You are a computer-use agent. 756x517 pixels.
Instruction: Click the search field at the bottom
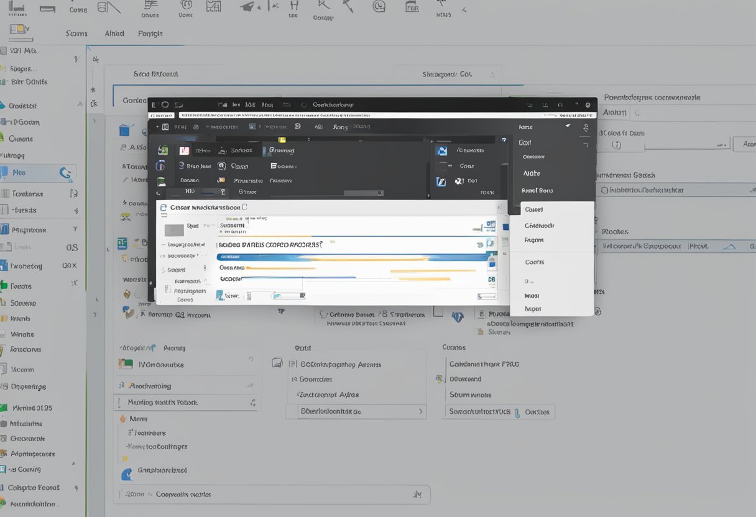click(272, 495)
